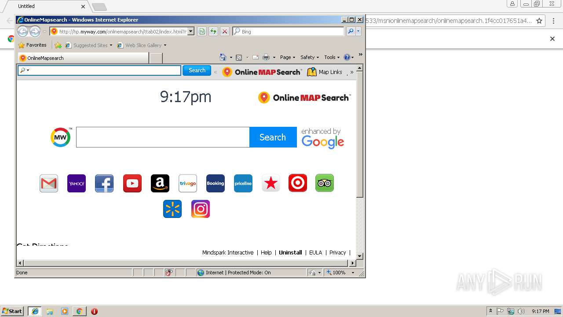Refresh the page in Internet Explorer
Screen dimensions: 563x317
(213, 31)
